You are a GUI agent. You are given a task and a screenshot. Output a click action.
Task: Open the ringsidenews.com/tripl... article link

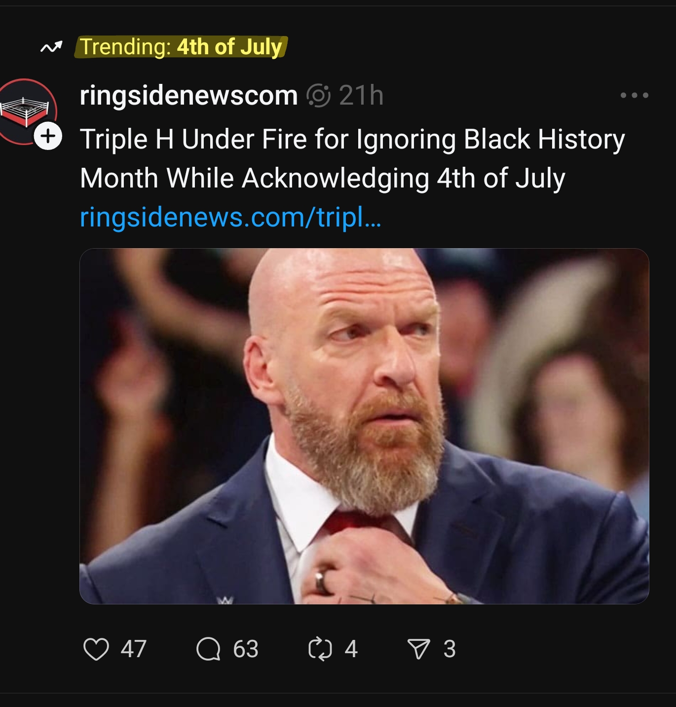click(x=230, y=217)
